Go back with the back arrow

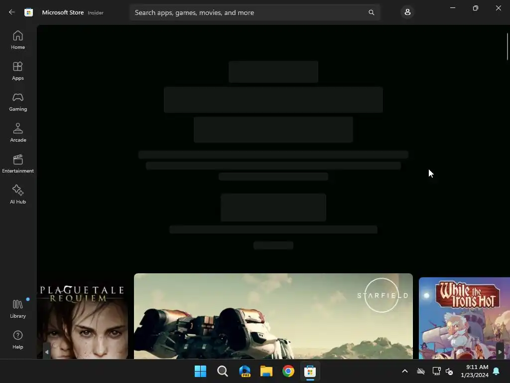coord(12,12)
